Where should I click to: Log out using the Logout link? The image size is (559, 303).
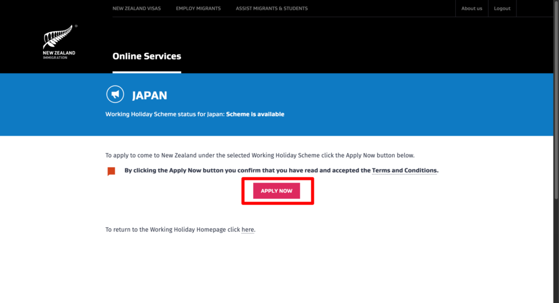pos(502,8)
